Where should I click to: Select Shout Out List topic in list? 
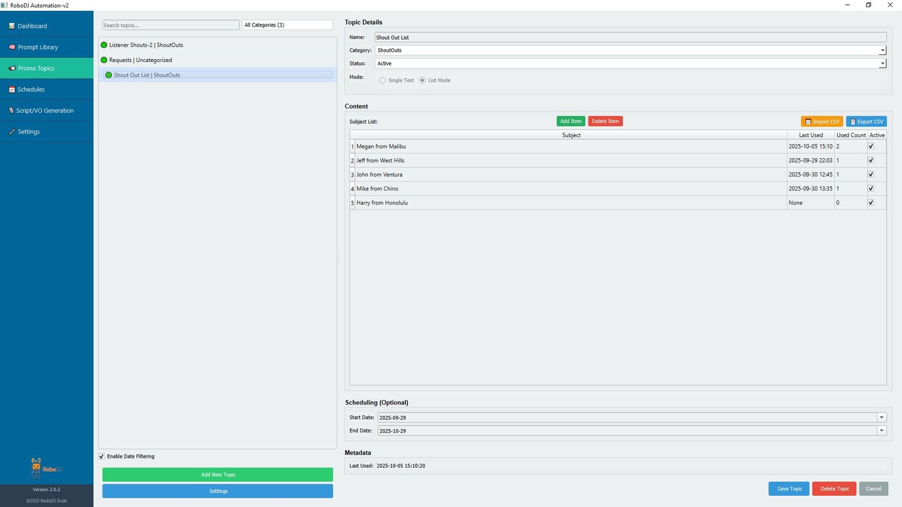click(x=147, y=75)
